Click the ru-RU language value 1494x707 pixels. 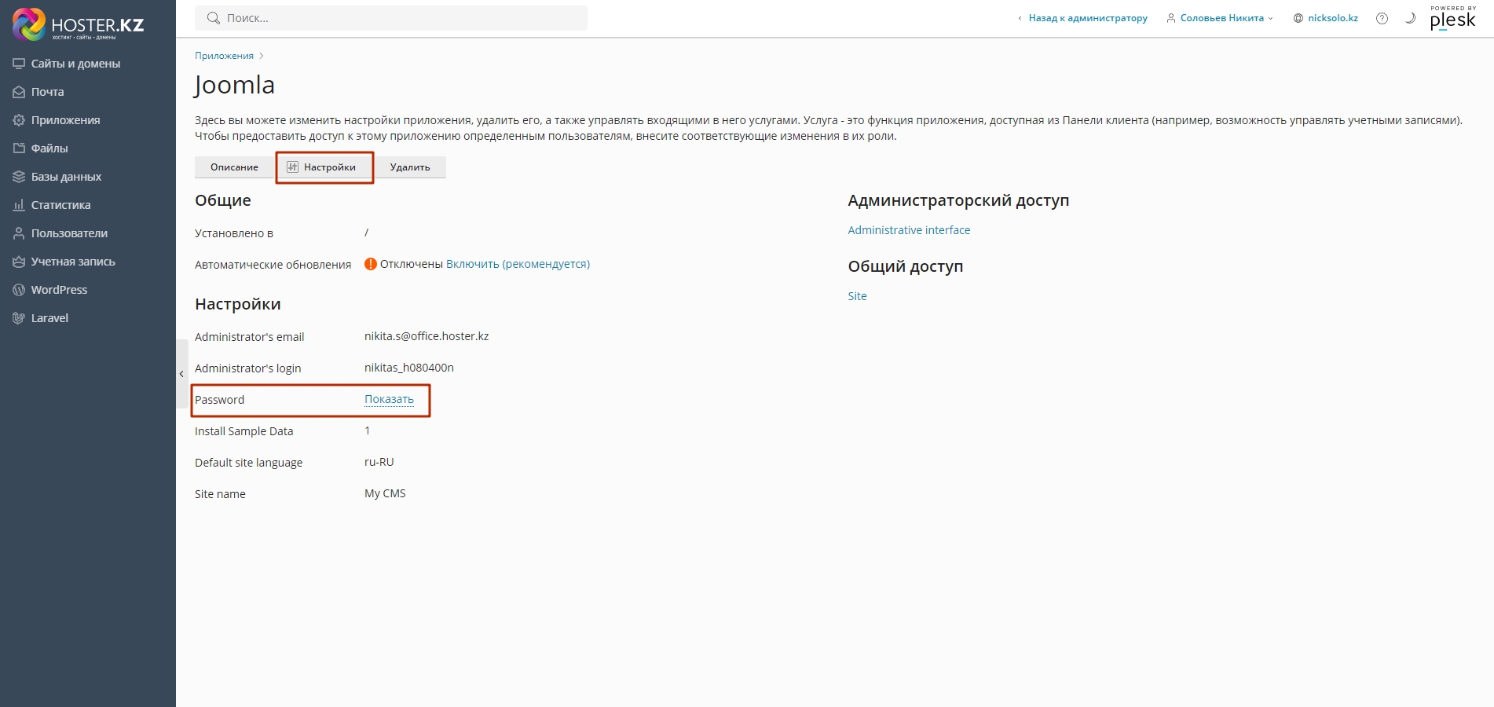[379, 462]
